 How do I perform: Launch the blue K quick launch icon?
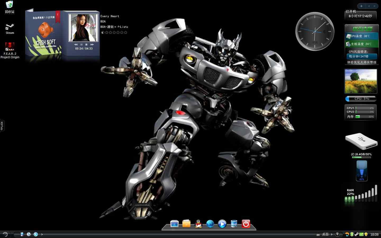pyautogui.click(x=36, y=234)
